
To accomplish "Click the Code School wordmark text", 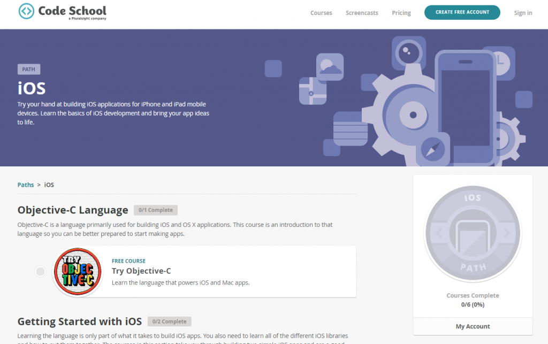I will [x=72, y=11].
